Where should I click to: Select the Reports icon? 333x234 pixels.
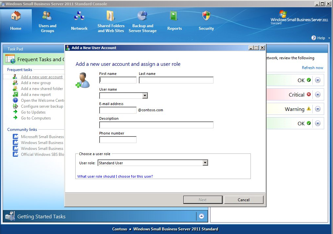click(174, 16)
